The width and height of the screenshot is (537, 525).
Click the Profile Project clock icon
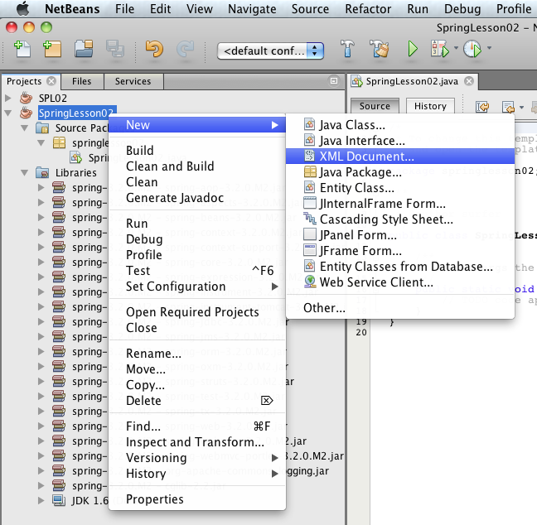(x=472, y=49)
